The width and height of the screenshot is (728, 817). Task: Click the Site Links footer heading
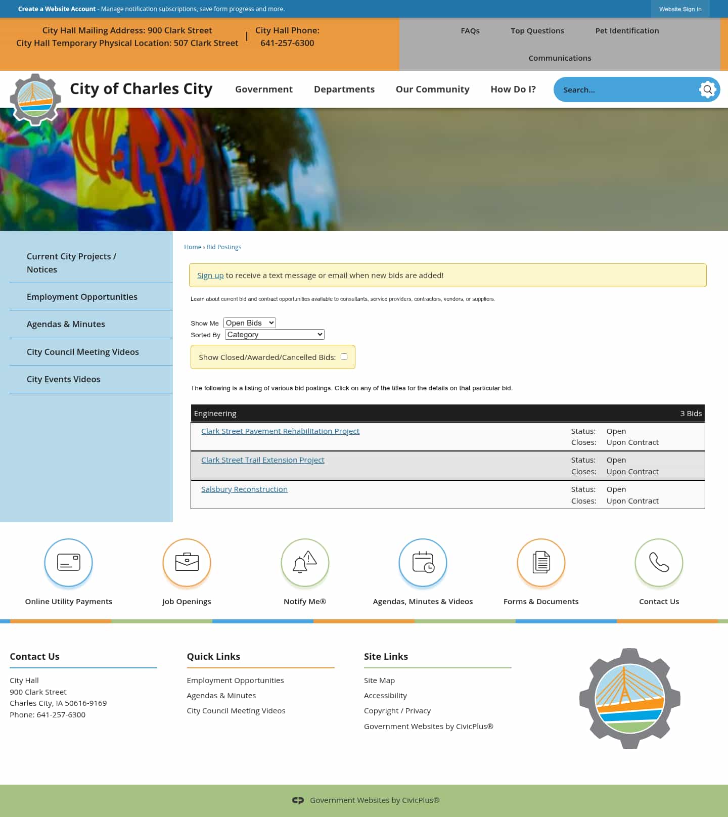(386, 656)
